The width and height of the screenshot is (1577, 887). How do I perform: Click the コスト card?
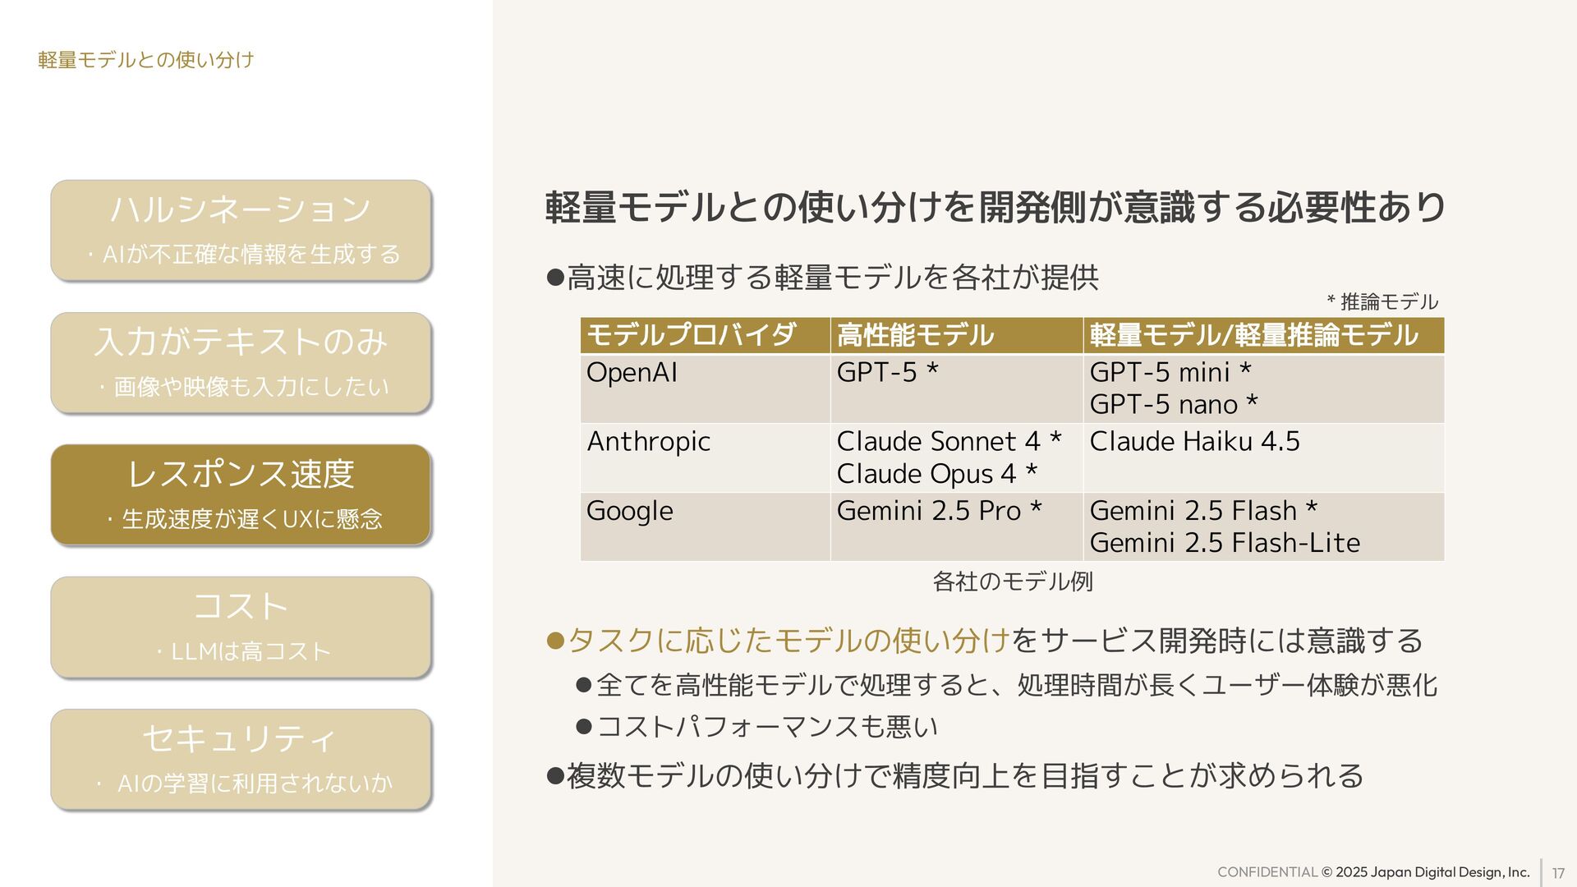pos(241,627)
